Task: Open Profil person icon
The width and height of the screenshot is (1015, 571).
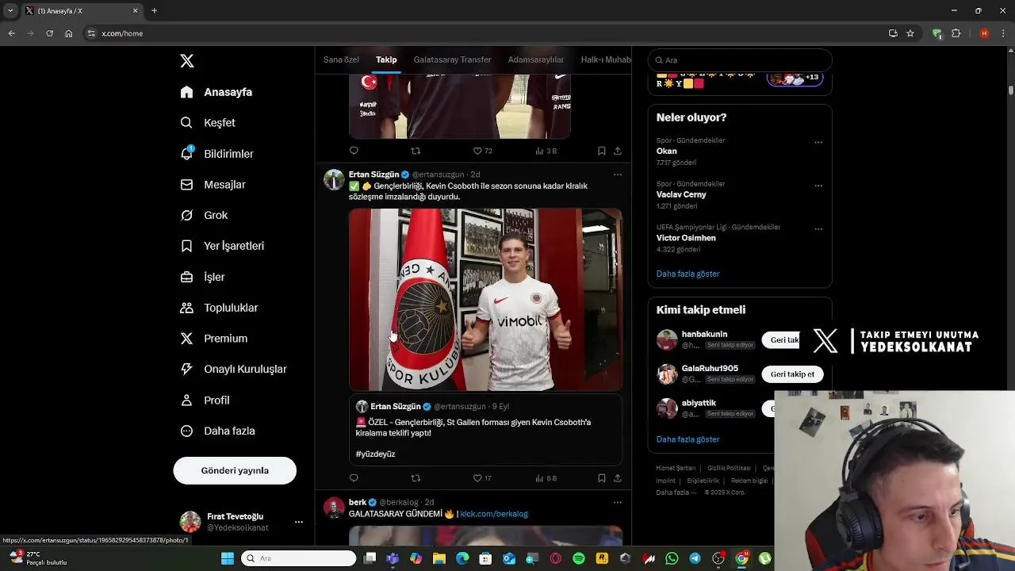Action: pyautogui.click(x=186, y=400)
